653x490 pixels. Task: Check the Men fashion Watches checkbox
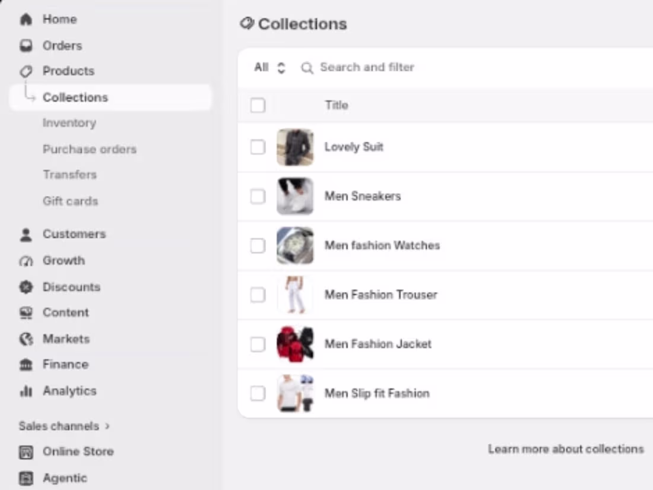[x=258, y=245]
